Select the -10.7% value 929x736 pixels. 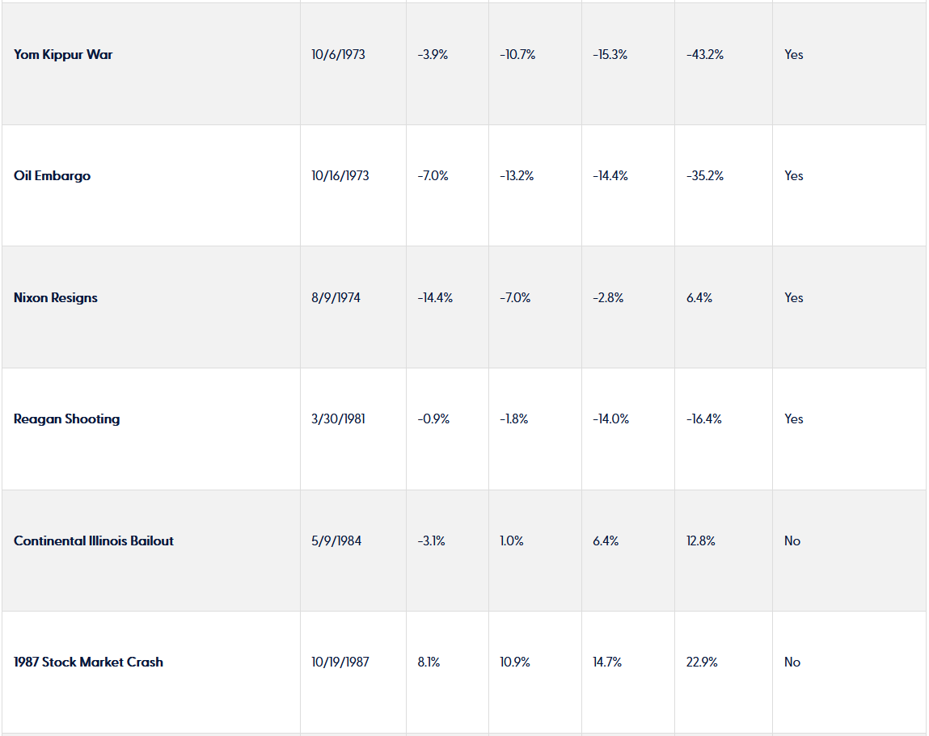(x=517, y=55)
